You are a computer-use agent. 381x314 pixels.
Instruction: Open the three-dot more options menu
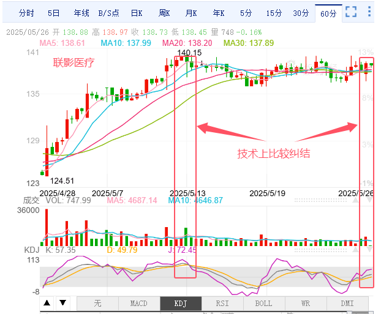(369, 12)
